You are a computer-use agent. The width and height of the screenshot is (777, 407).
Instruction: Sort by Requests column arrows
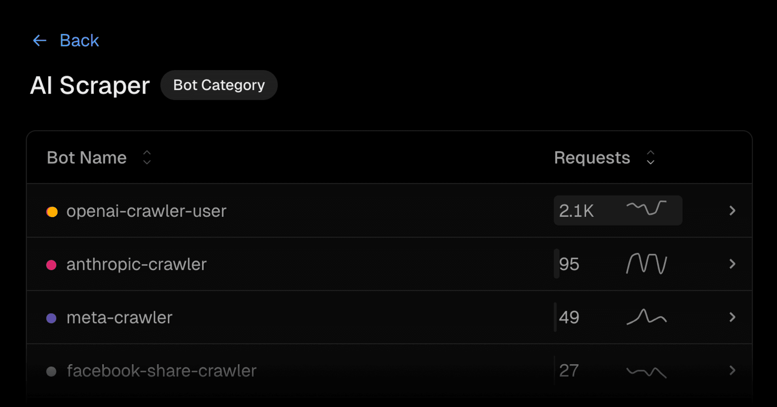650,158
